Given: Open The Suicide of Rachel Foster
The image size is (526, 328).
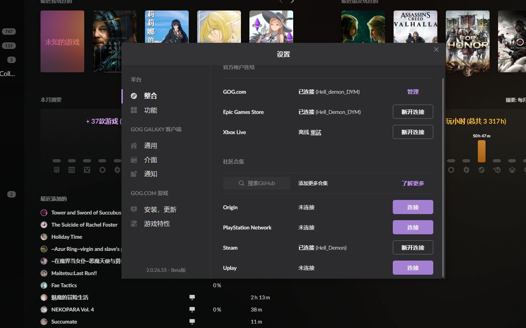Looking at the screenshot, I should [x=84, y=225].
